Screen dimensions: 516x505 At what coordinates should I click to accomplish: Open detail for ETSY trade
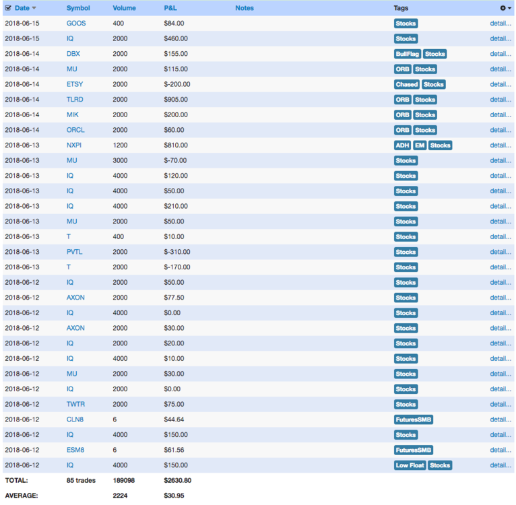[501, 84]
